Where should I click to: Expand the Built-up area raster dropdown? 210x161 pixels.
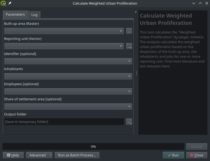click(x=64, y=31)
